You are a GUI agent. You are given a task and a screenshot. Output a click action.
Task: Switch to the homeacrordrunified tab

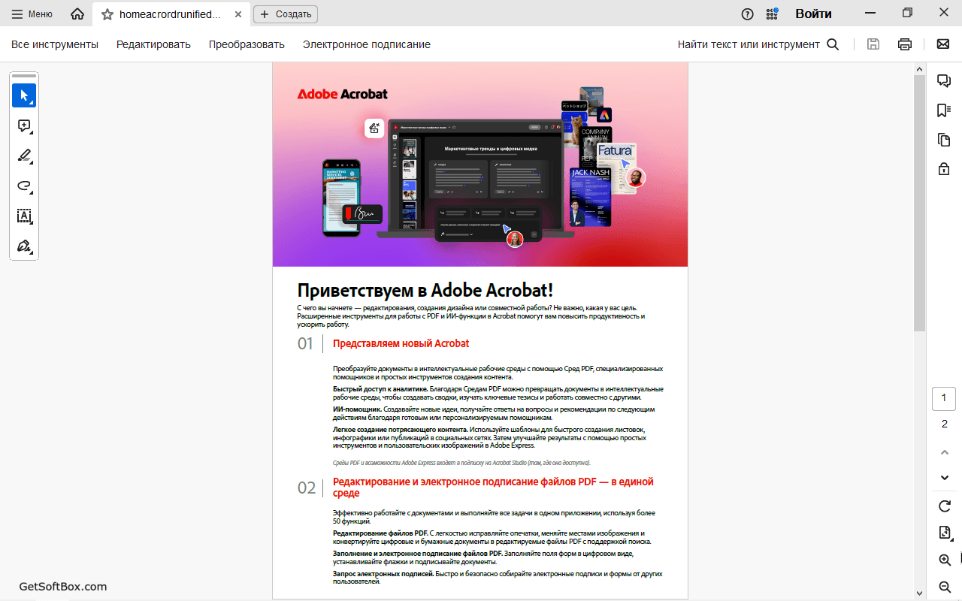(171, 14)
